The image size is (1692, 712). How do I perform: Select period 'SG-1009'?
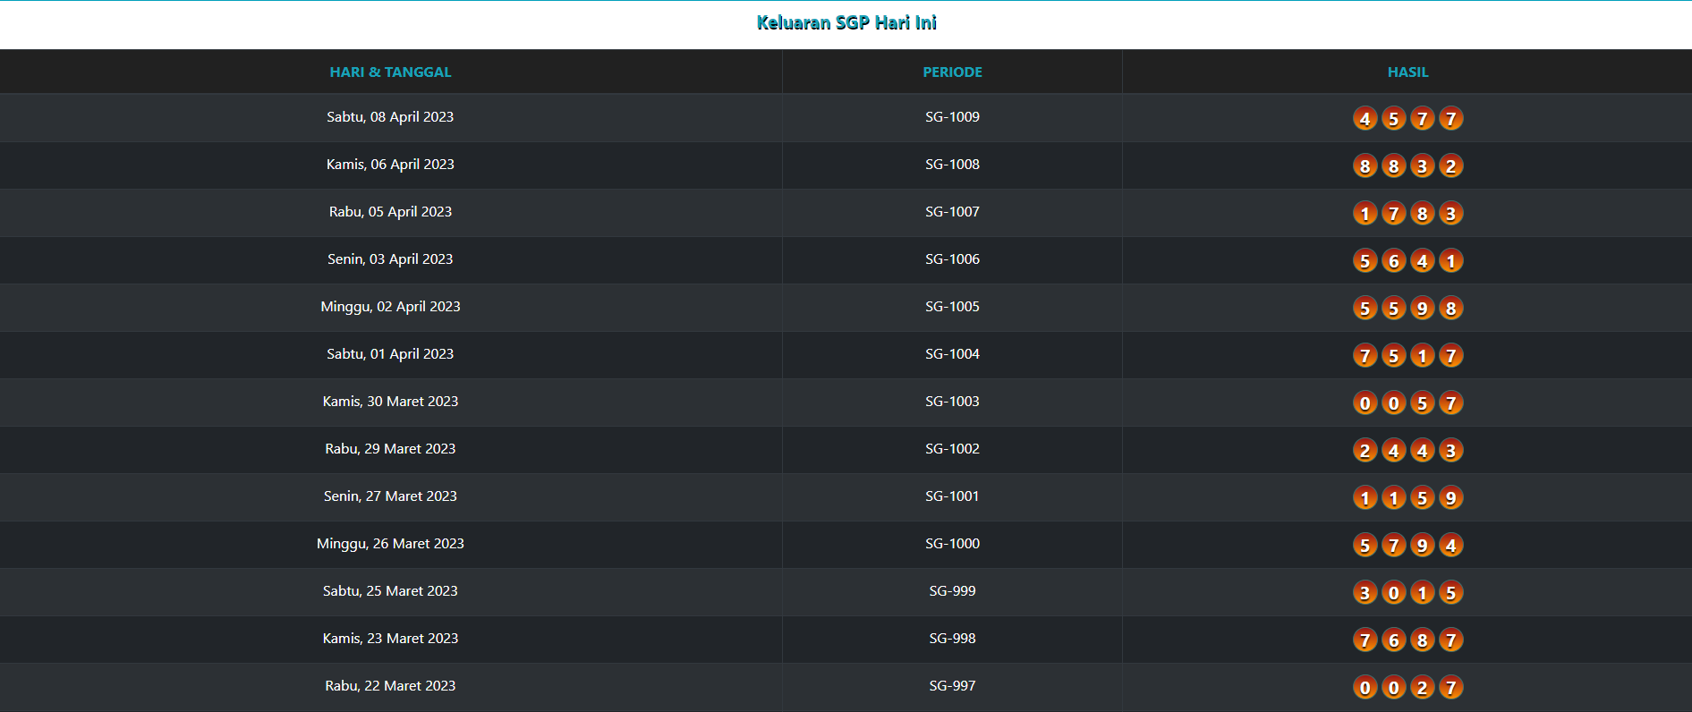[x=952, y=117]
